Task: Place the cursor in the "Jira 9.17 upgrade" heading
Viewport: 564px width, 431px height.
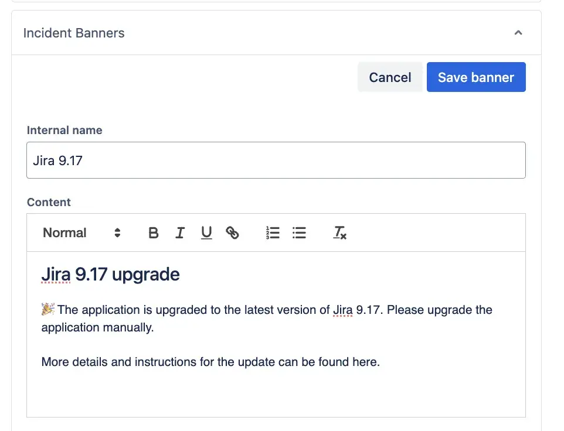Action: tap(111, 274)
